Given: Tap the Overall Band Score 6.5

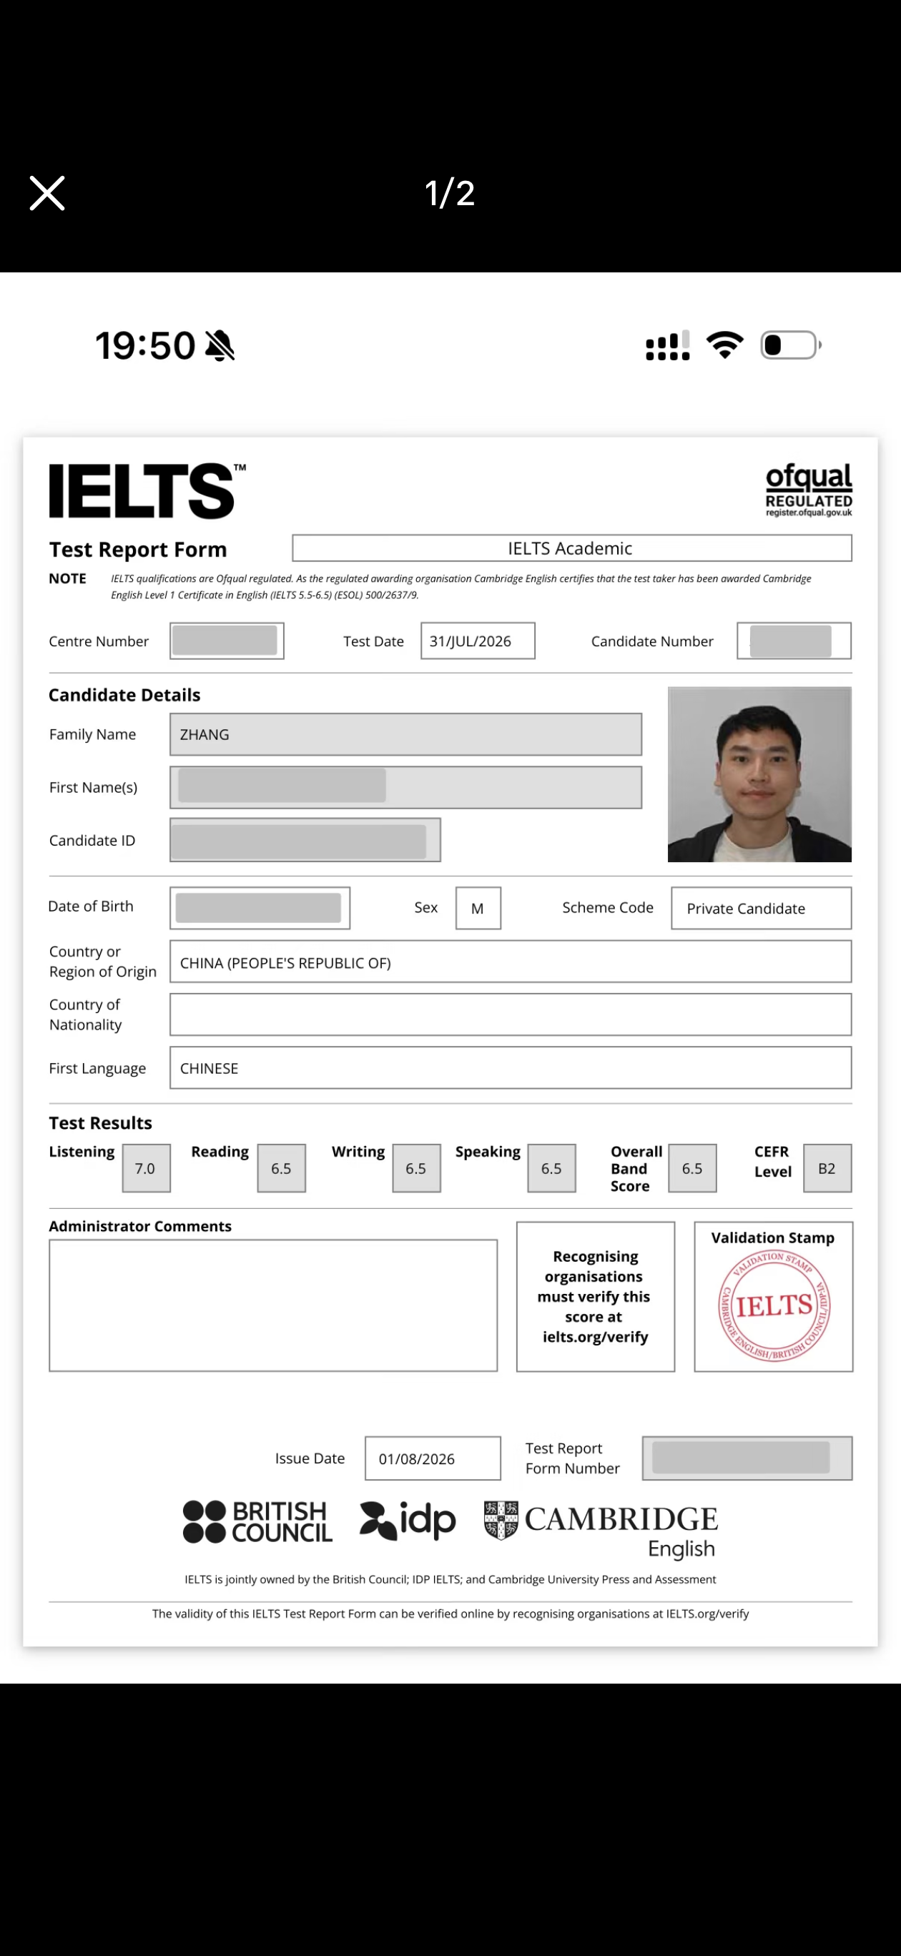Looking at the screenshot, I should 692,1169.
